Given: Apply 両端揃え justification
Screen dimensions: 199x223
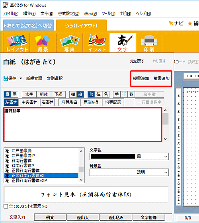Looking at the screenshot, I should pyautogui.click(x=91, y=102).
